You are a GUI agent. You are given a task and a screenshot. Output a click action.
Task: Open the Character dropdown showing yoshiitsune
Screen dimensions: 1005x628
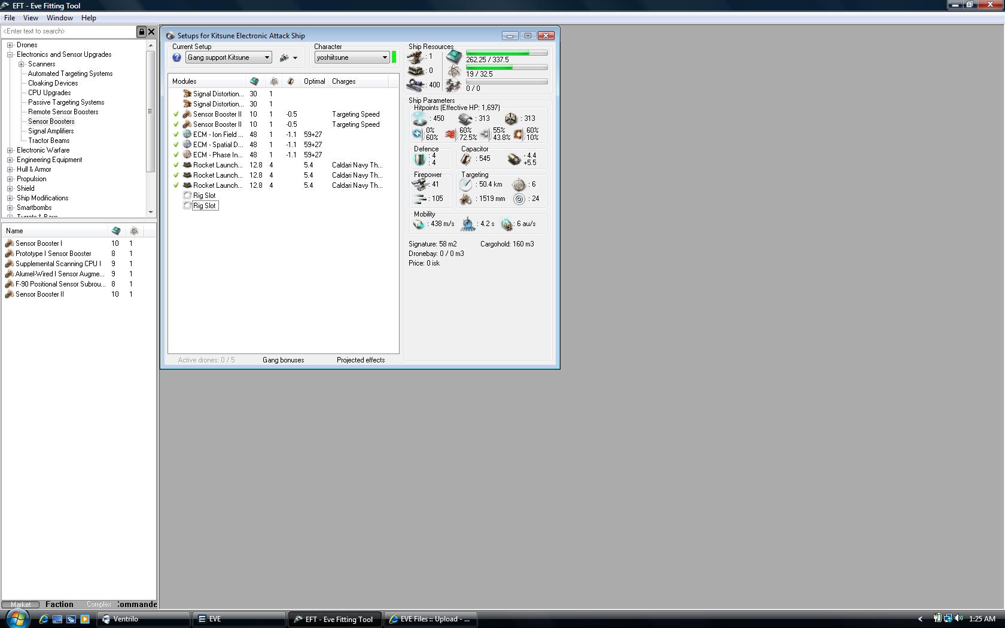(352, 57)
